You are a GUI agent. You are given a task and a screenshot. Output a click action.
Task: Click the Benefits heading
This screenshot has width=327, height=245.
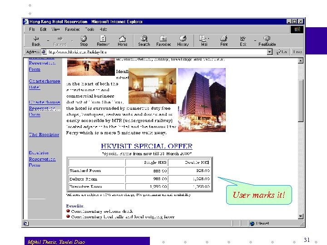[75, 206]
